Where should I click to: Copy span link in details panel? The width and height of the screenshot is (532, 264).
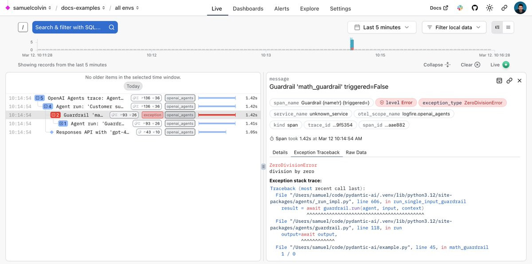509,81
